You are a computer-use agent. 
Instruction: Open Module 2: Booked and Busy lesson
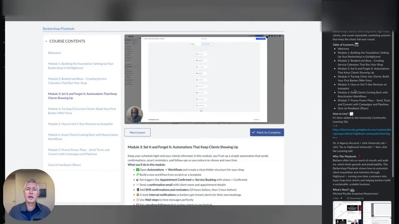click(77, 81)
